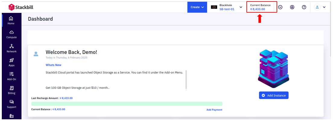The height and width of the screenshot is (122, 333).
Task: Click the notifications bell icon
Action: click(292, 7)
